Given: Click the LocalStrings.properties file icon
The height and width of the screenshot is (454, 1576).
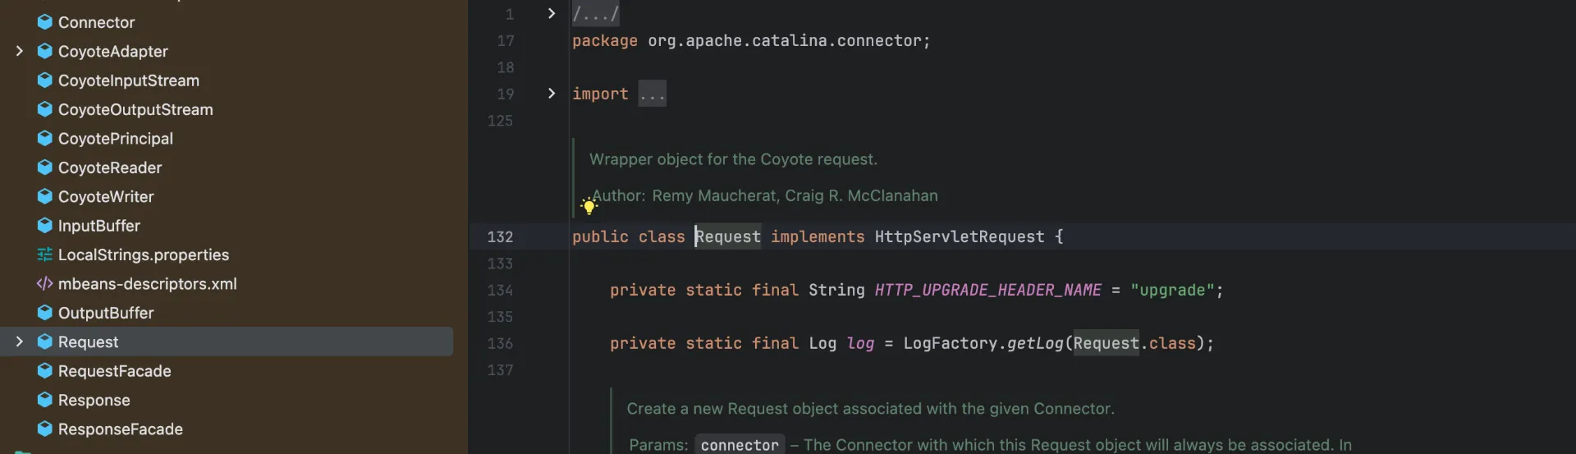Looking at the screenshot, I should pos(45,255).
